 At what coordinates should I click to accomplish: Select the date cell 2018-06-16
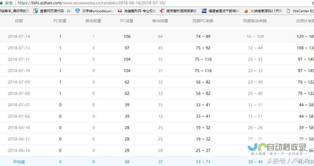pyautogui.click(x=19, y=151)
